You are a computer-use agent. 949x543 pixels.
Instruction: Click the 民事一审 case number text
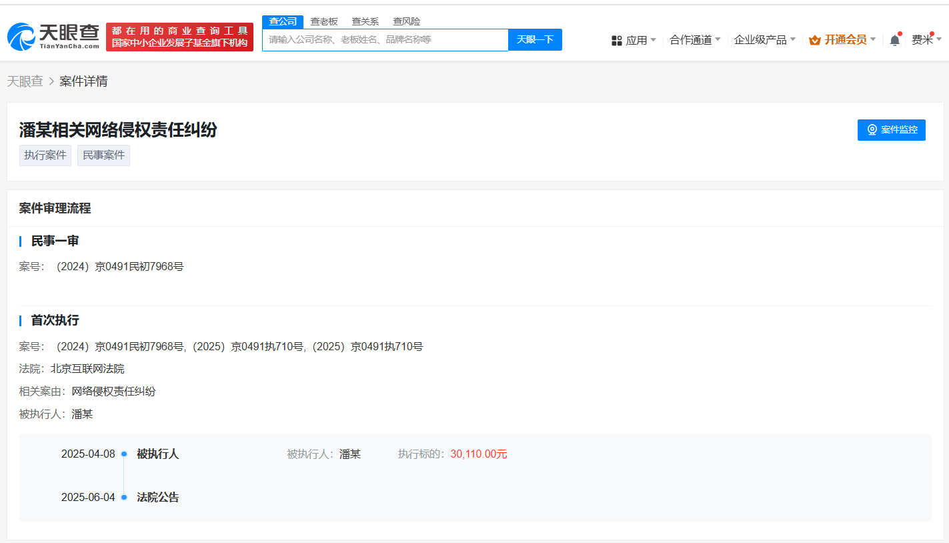click(x=120, y=267)
